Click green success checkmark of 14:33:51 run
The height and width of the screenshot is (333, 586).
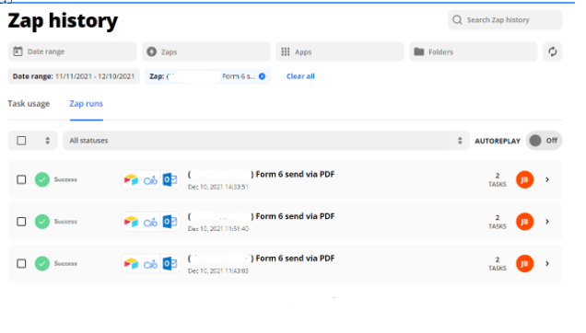click(42, 179)
